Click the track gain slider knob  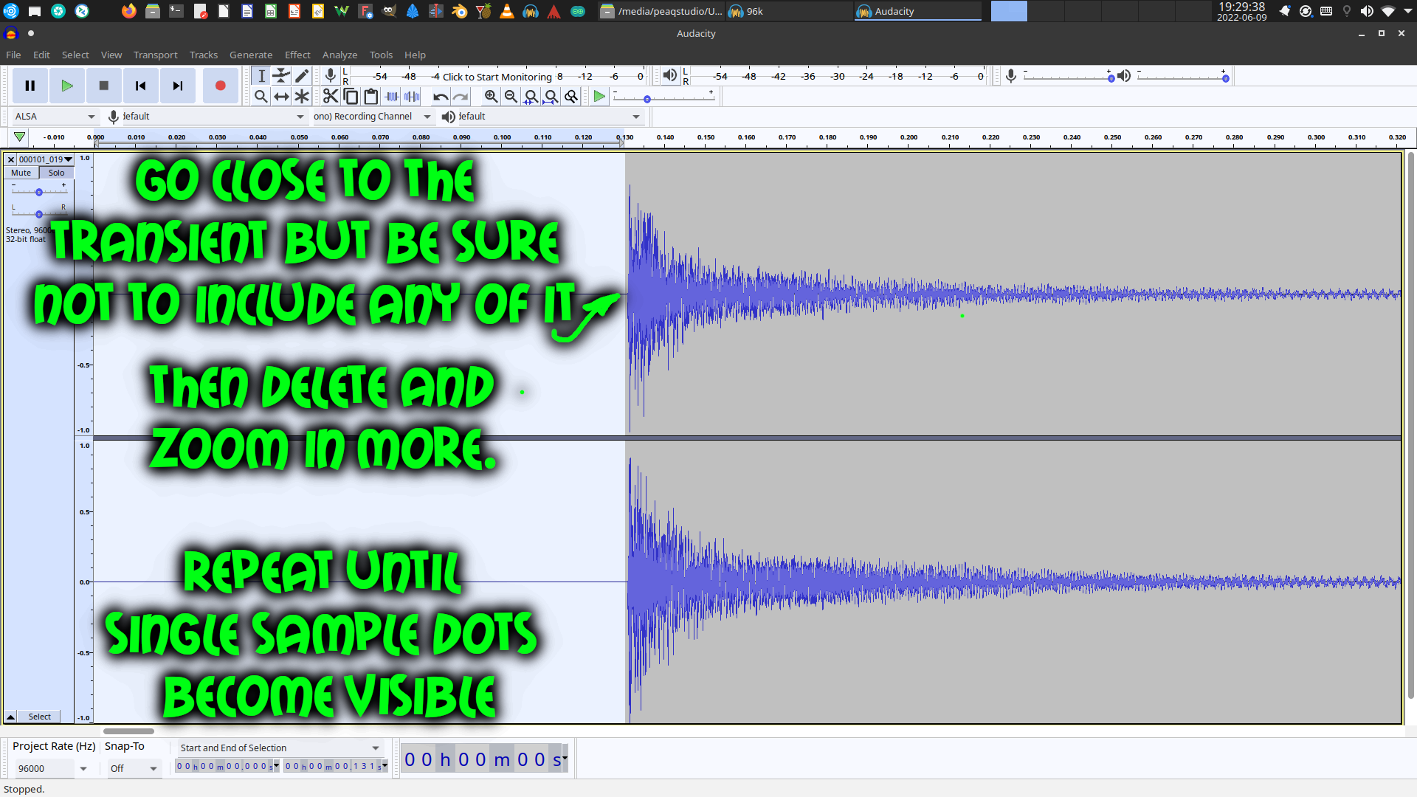click(39, 192)
